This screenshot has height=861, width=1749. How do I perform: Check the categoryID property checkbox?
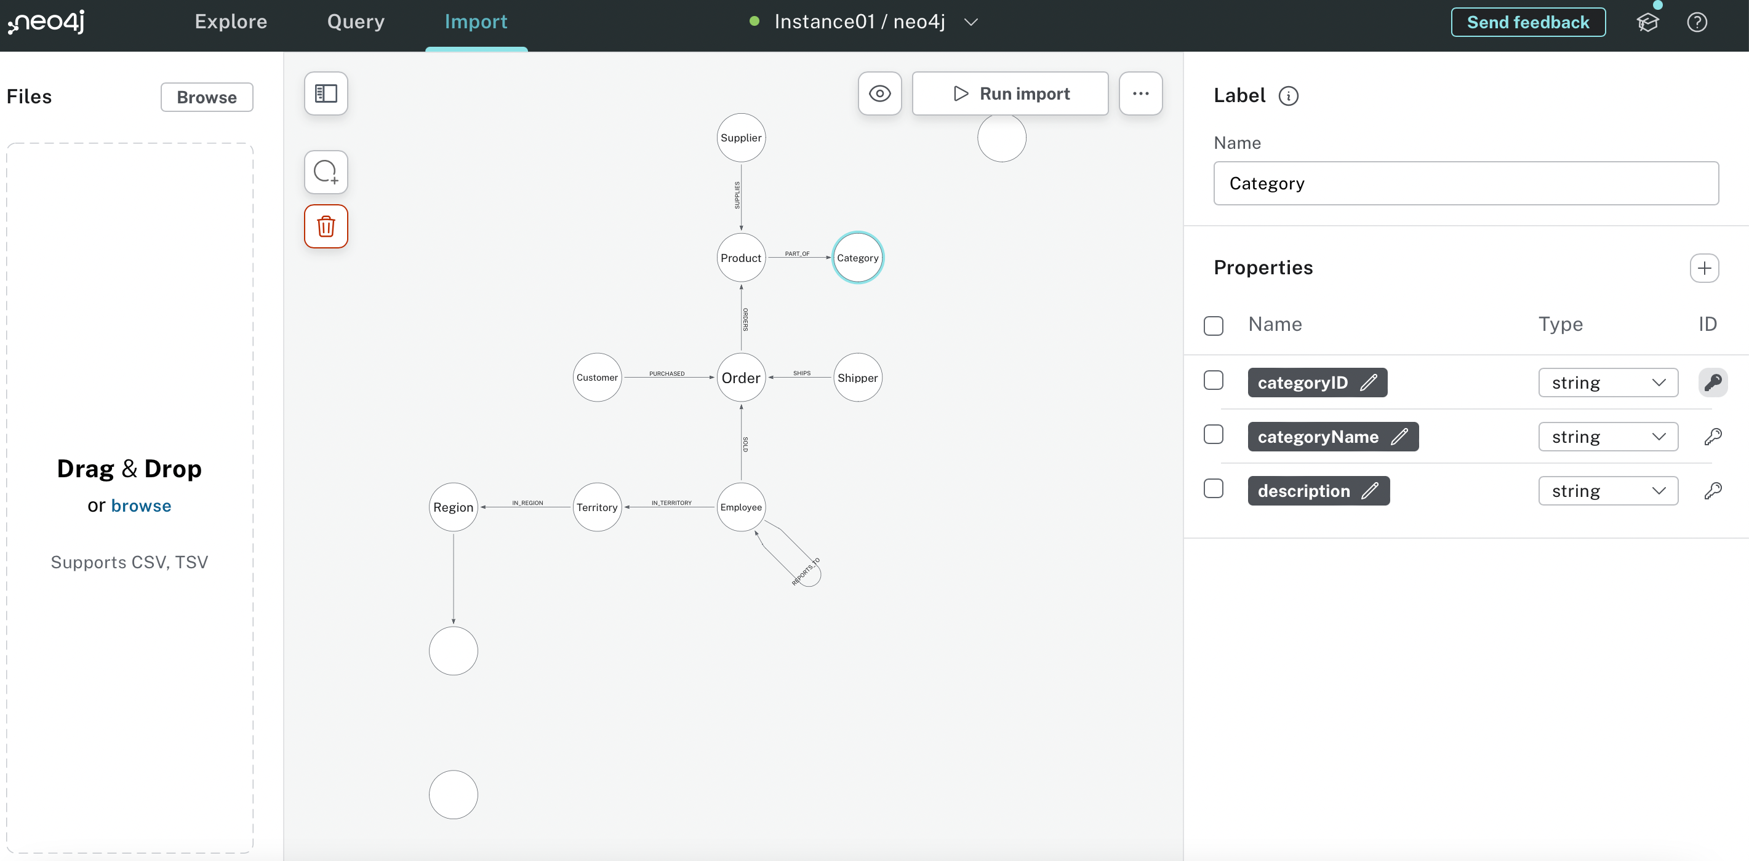[1214, 380]
